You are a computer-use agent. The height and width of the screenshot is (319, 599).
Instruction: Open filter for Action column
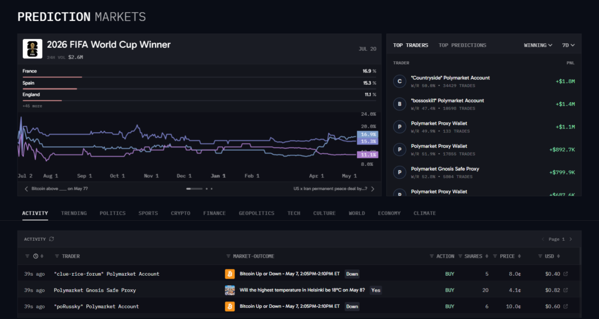(432, 256)
